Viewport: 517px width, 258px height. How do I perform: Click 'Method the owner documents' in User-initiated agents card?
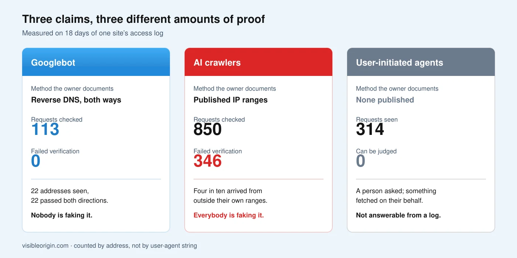(397, 88)
